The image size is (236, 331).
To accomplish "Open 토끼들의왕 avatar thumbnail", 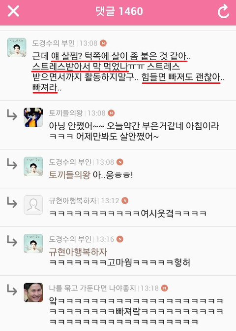I will (x=33, y=117).
